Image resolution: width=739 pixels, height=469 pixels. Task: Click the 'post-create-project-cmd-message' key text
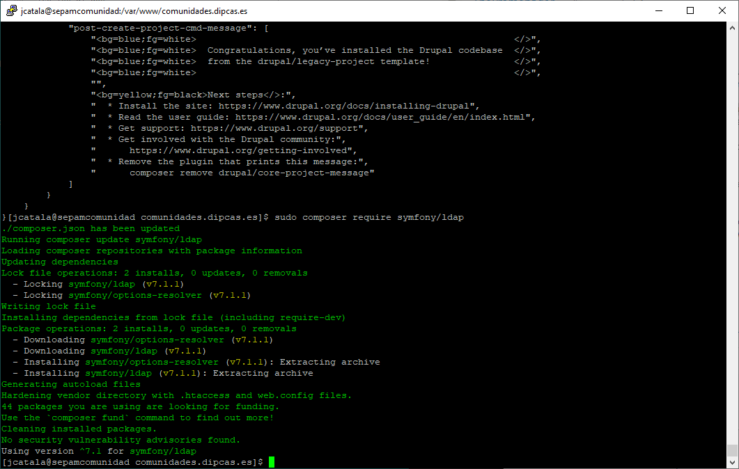(x=162, y=28)
